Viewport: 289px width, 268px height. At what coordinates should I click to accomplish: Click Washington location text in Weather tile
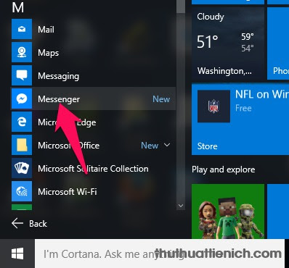tap(224, 71)
